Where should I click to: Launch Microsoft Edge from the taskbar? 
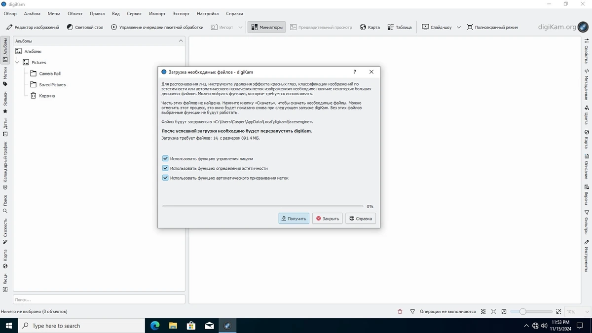coord(155,326)
